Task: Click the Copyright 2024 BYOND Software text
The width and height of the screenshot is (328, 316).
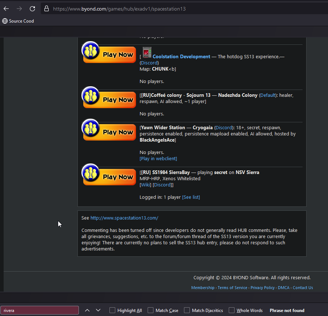Action: [252, 278]
